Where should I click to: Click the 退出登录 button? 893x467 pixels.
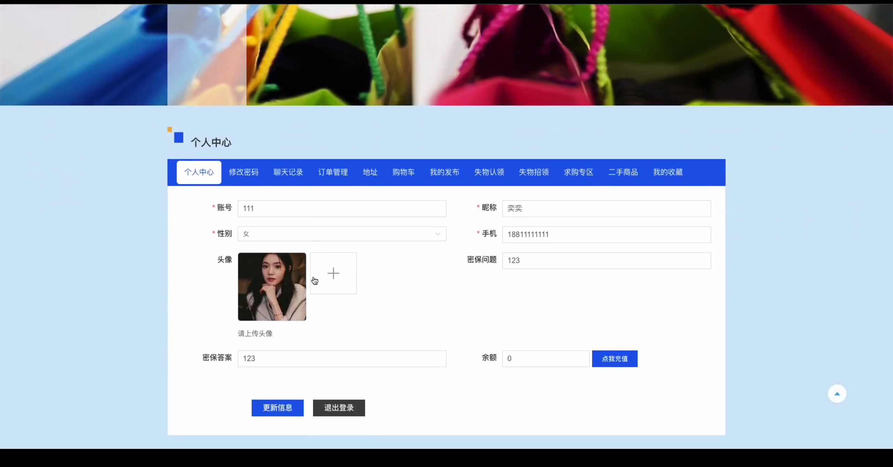339,408
